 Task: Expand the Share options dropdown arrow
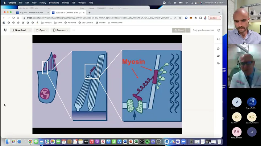188,30
